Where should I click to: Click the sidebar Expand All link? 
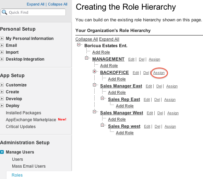point(36,4)
